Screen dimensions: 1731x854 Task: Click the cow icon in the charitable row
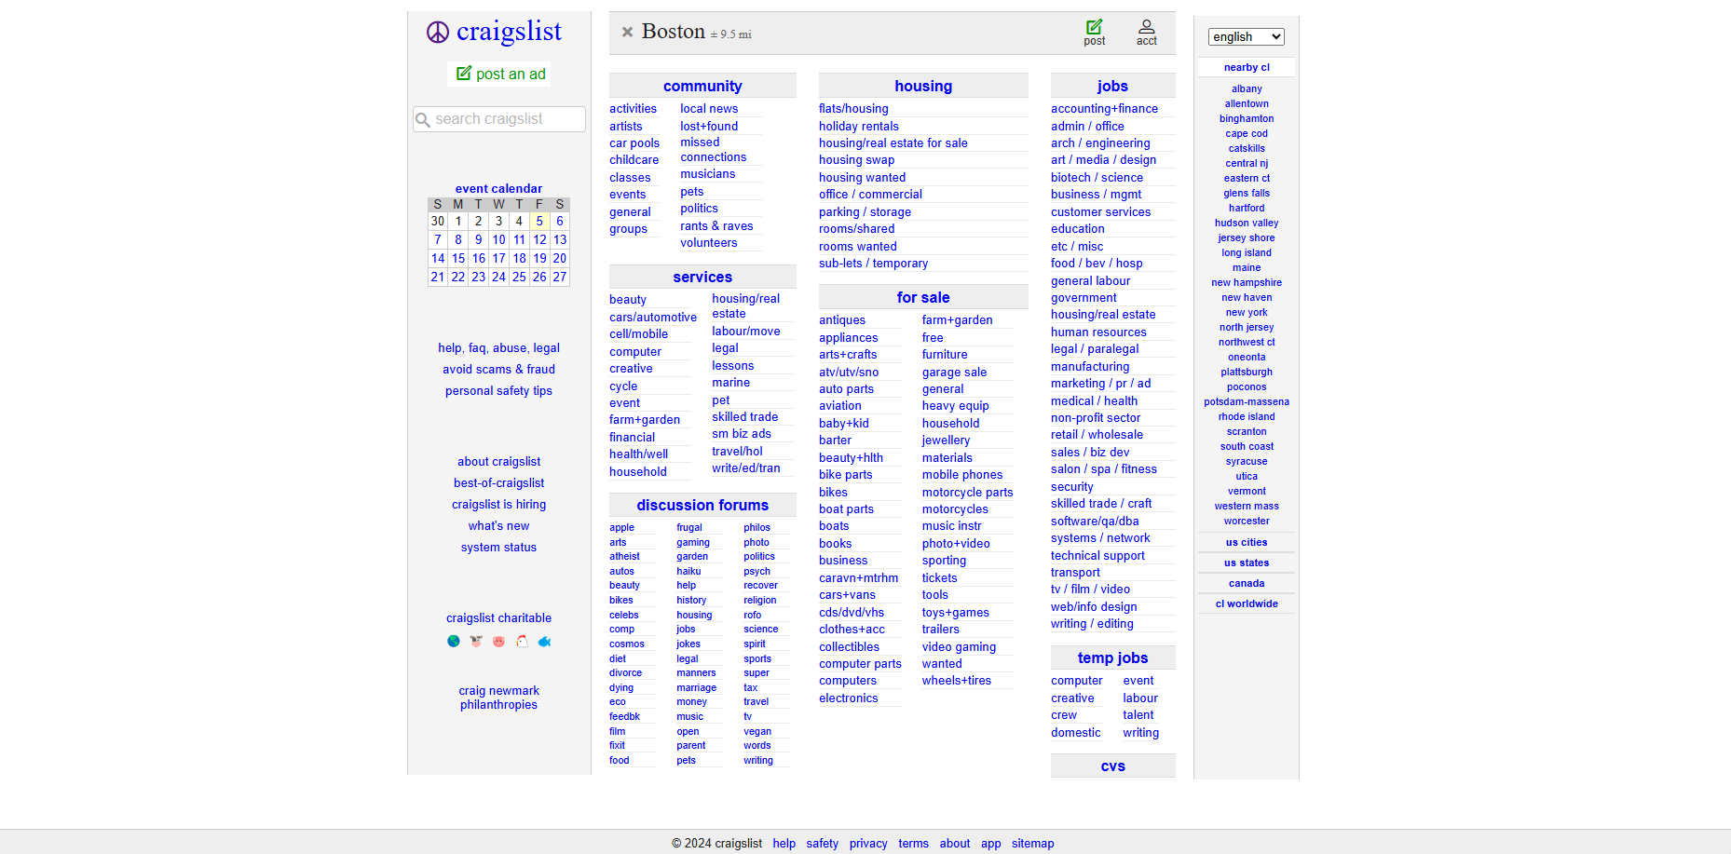(475, 641)
